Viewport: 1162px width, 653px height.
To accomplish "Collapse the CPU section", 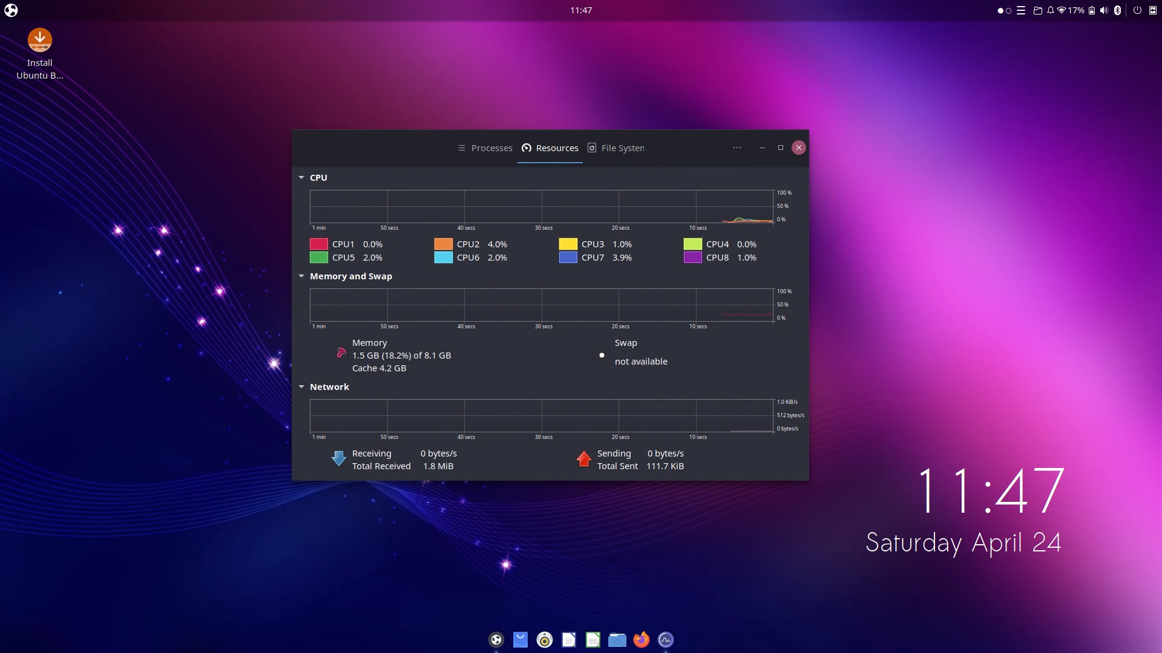I will pos(301,177).
